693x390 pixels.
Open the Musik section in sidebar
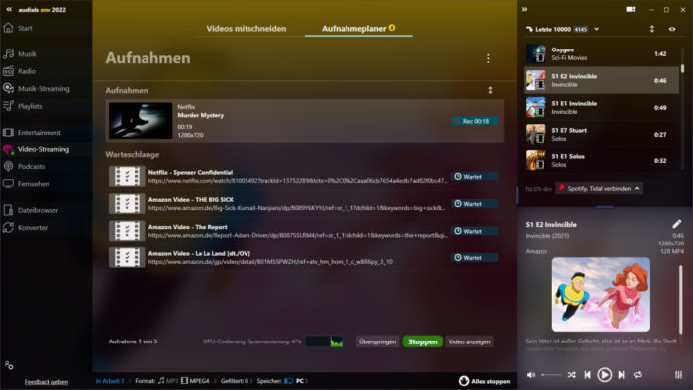[27, 53]
